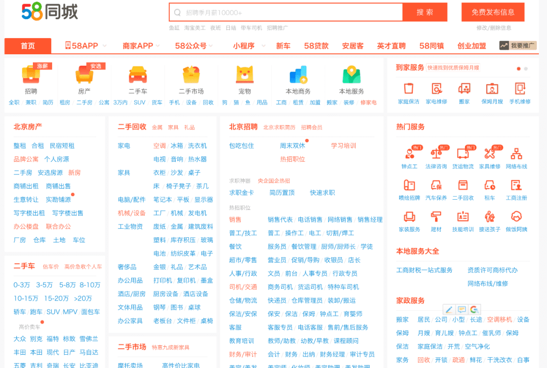Click the 接送孩子 icon in 热门服务

(x=489, y=217)
